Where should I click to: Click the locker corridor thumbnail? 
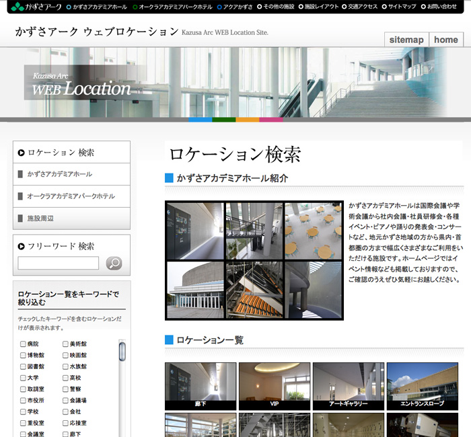point(349,425)
